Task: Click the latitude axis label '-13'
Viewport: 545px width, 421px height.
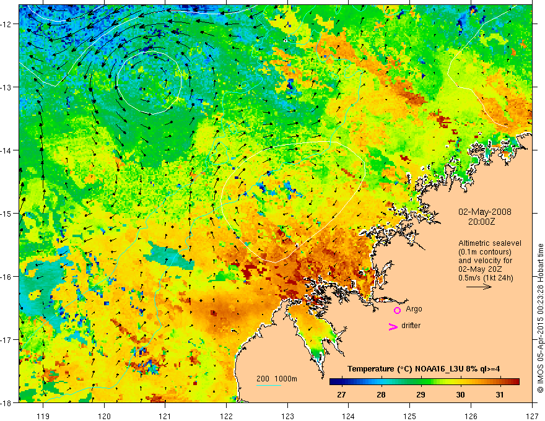Action: [7, 87]
